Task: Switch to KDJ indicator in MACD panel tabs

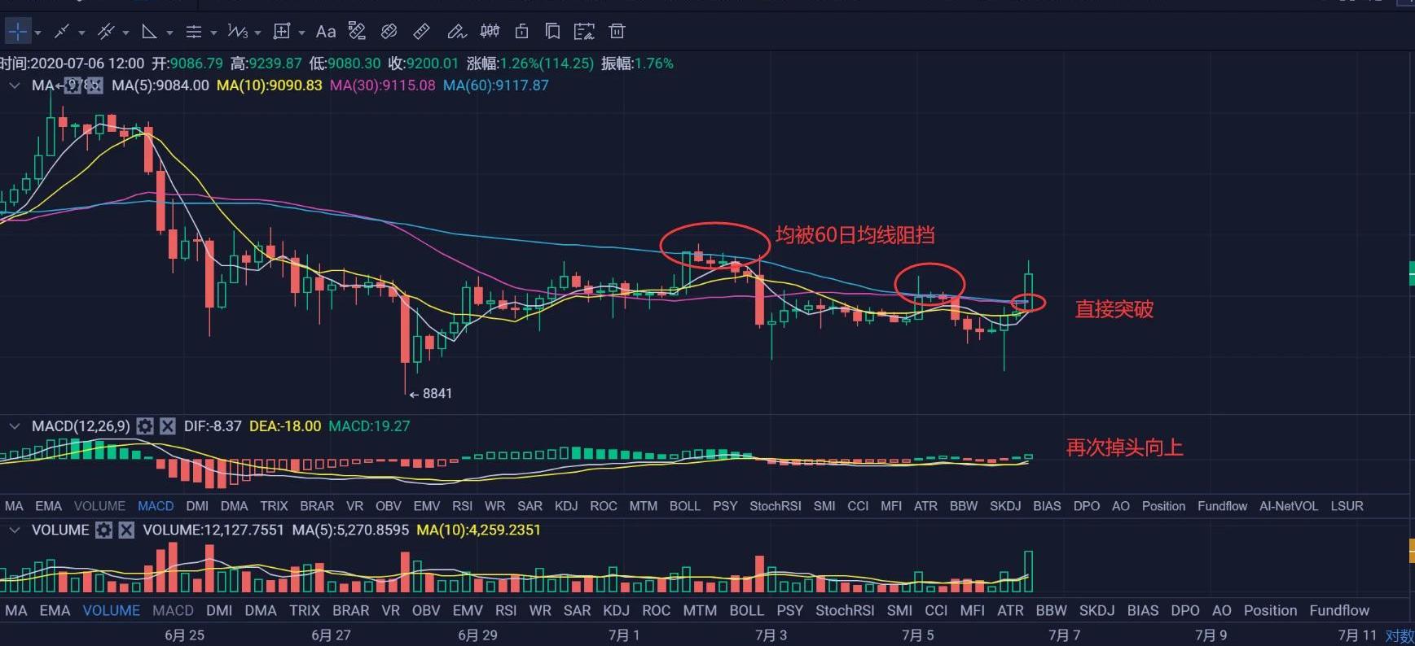Action: (x=565, y=506)
